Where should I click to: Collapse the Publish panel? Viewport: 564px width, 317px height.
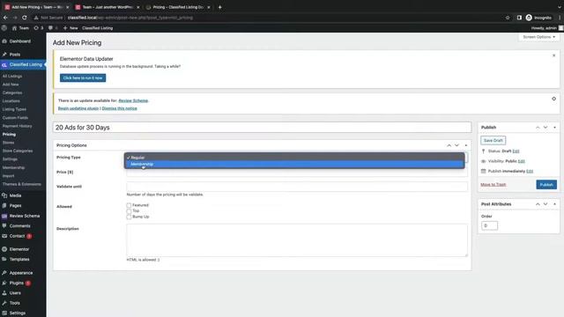pos(554,127)
